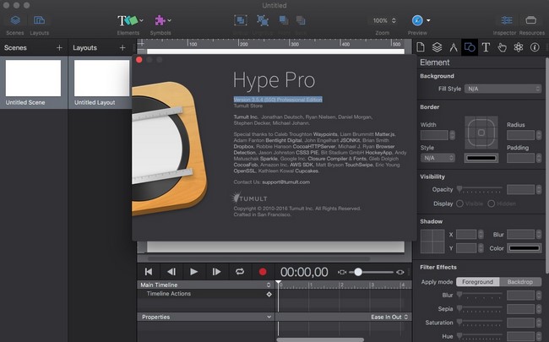The image size is (549, 342).
Task: Click the border sides selector box
Action: (x=481, y=133)
